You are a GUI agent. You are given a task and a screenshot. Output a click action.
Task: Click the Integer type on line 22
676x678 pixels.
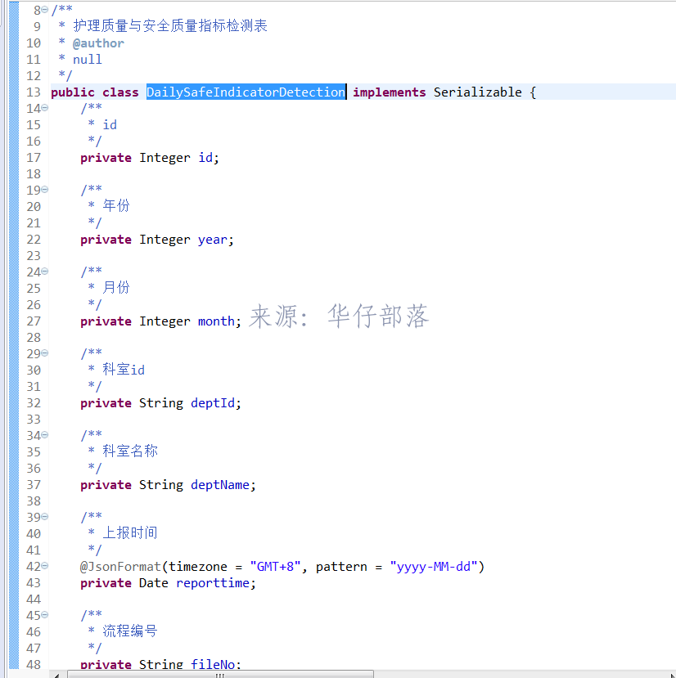164,240
